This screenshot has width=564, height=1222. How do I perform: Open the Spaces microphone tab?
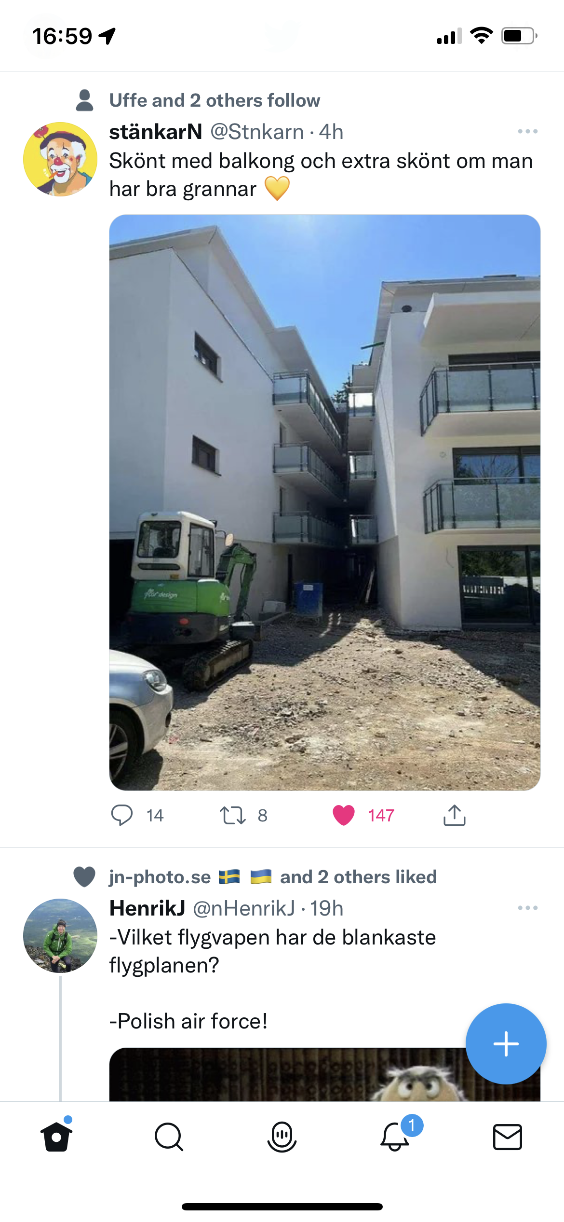[x=282, y=1137]
